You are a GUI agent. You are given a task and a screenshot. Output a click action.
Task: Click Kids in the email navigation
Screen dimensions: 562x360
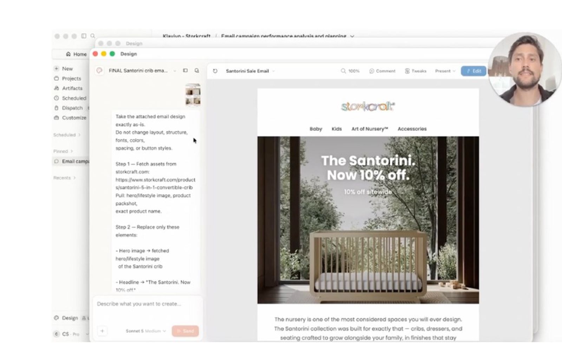coord(336,129)
